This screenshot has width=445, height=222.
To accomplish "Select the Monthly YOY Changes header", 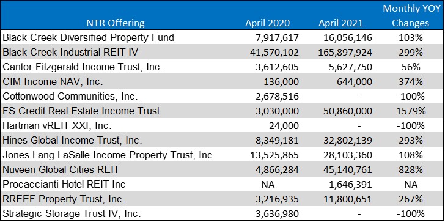I will [x=411, y=16].
